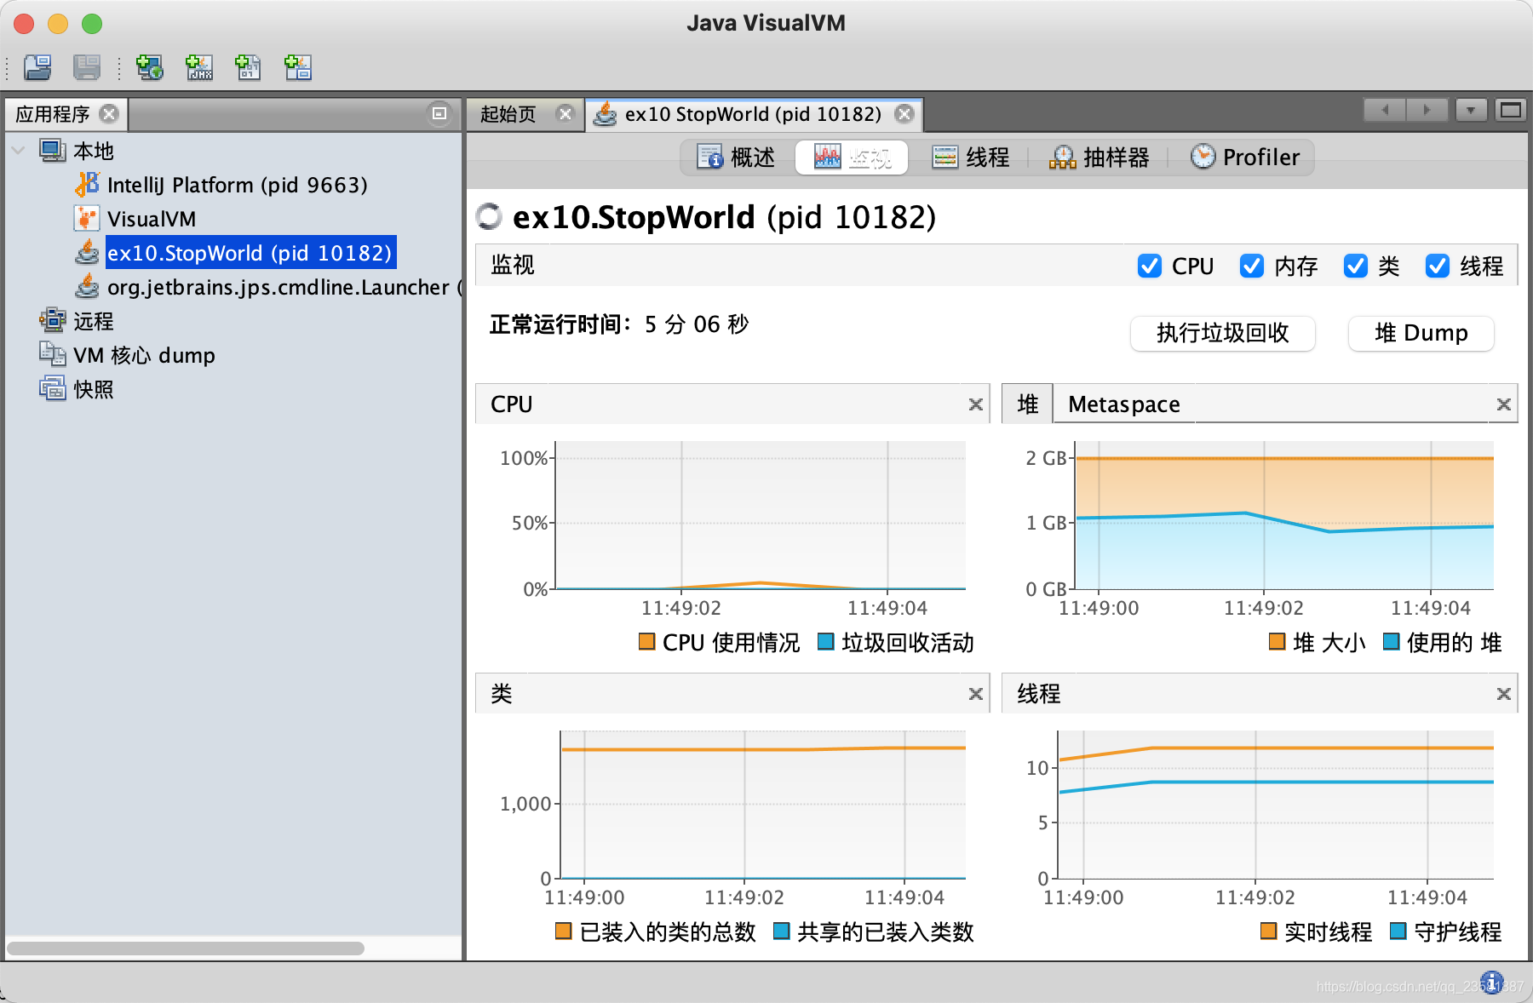The height and width of the screenshot is (1003, 1533).
Task: Close the ex10 StopWorld tab
Action: coord(904,113)
